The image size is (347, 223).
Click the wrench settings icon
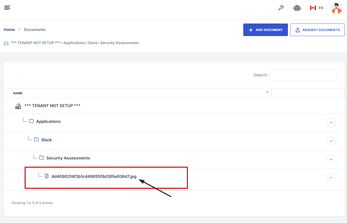coord(281,8)
